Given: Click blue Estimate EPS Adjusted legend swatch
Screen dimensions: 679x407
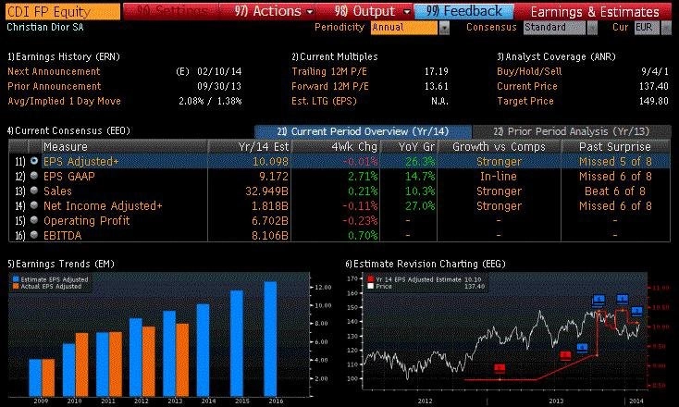Looking at the screenshot, I should 16,279.
